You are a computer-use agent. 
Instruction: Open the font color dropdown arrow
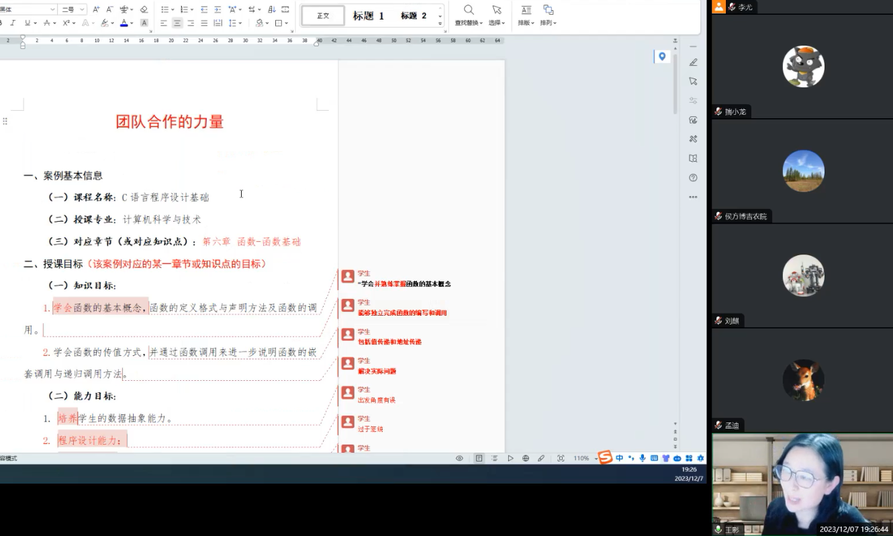132,23
